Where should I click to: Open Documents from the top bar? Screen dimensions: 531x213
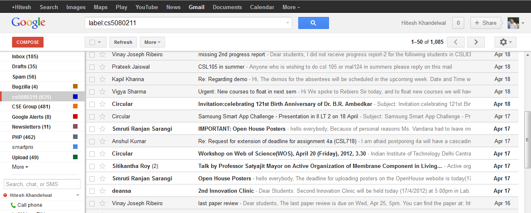pos(227,7)
